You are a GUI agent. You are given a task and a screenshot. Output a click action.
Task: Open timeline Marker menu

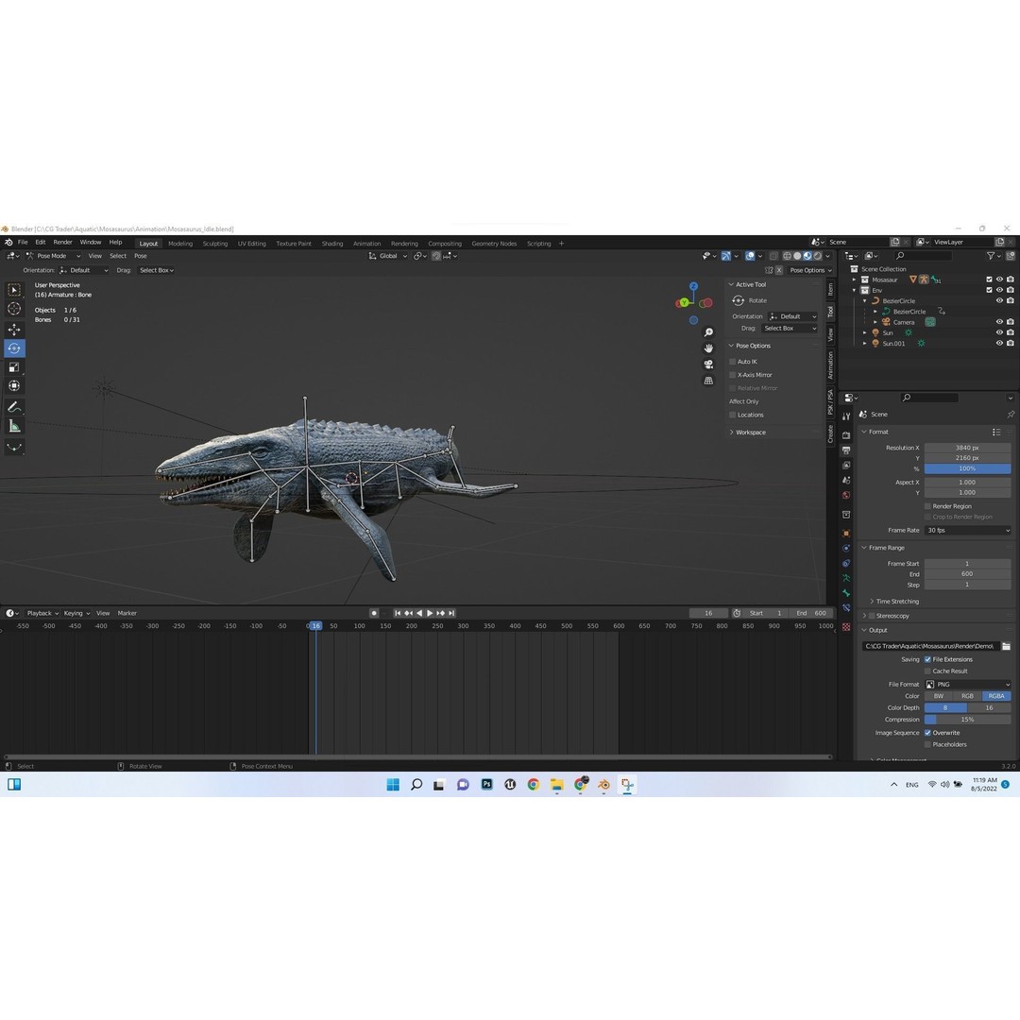pos(127,614)
